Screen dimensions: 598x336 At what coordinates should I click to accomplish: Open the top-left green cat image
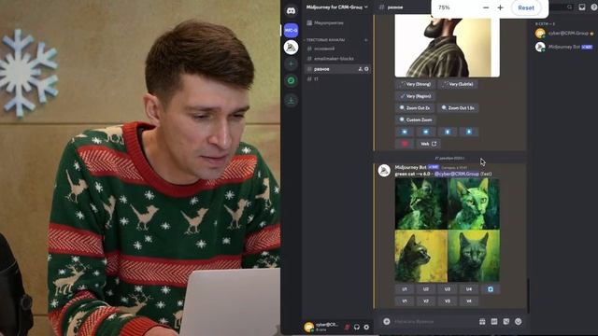pos(420,203)
